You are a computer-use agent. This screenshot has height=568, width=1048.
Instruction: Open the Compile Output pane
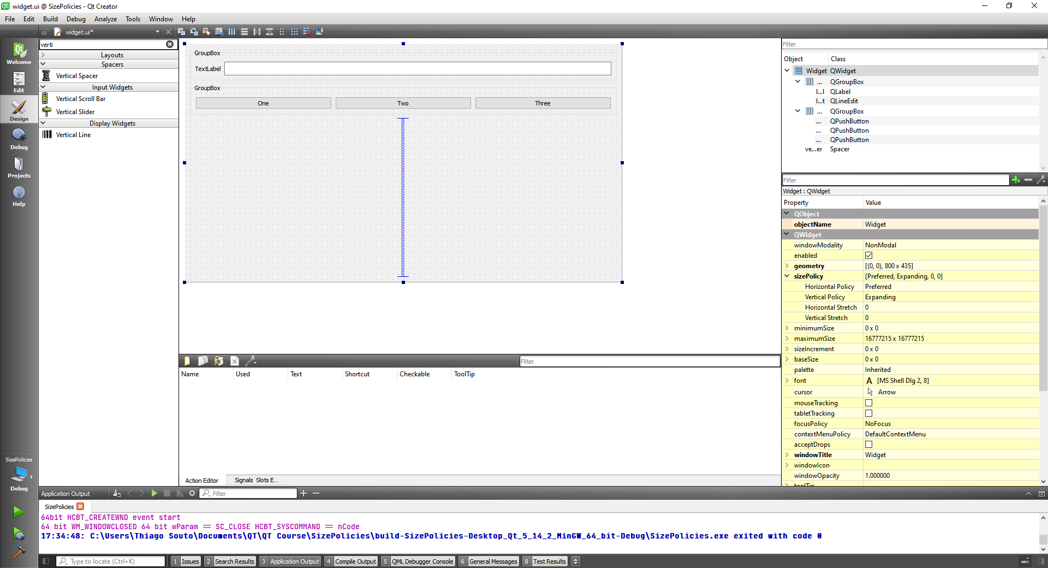click(x=351, y=561)
